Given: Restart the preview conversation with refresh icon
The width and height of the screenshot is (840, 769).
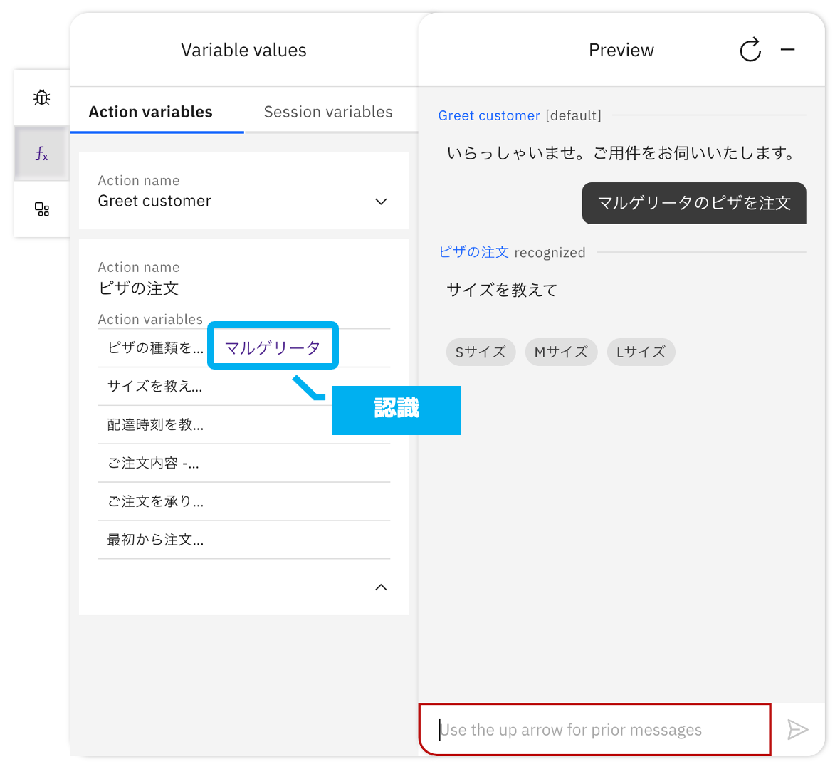Looking at the screenshot, I should click(750, 50).
